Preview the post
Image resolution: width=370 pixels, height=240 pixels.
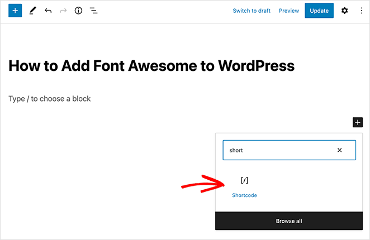coord(289,11)
